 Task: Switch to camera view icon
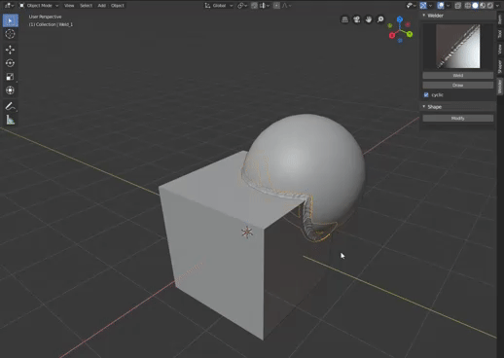[357, 19]
